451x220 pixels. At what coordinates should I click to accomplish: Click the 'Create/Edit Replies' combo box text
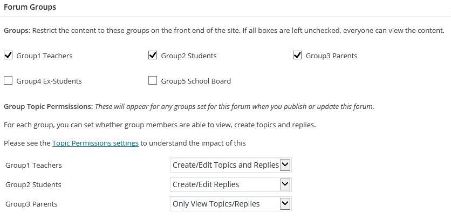tap(206, 184)
